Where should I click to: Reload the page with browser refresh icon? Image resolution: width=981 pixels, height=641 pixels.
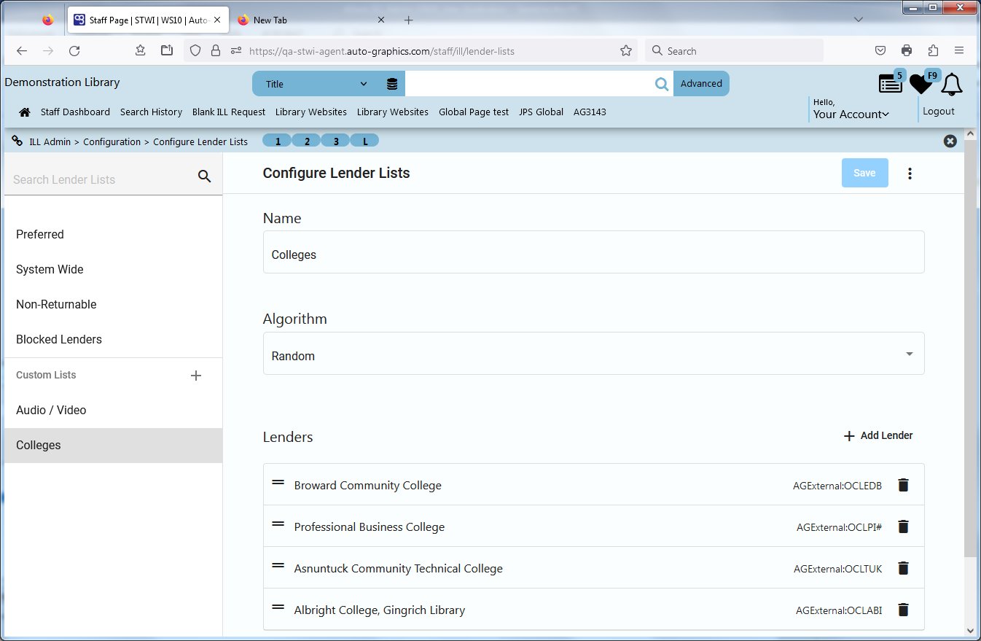pyautogui.click(x=74, y=51)
